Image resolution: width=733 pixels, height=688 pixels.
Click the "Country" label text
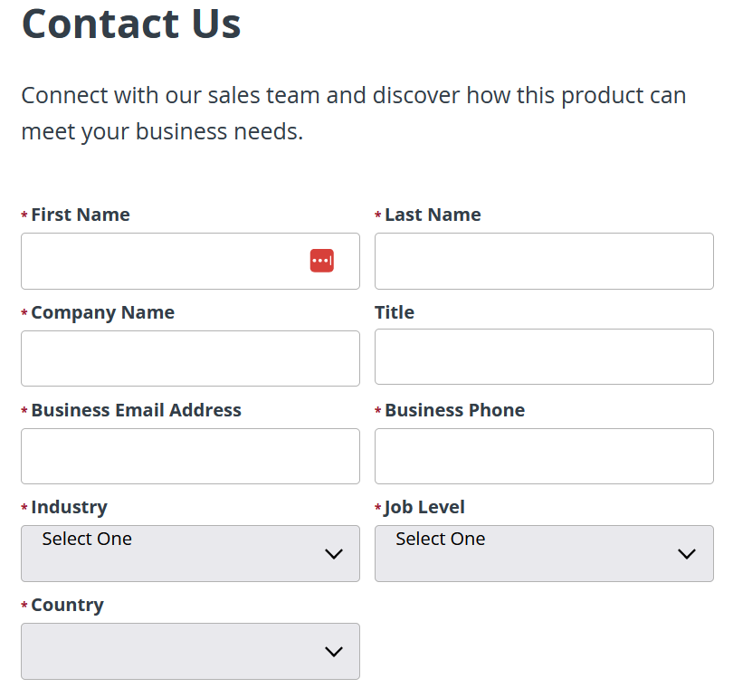point(67,605)
